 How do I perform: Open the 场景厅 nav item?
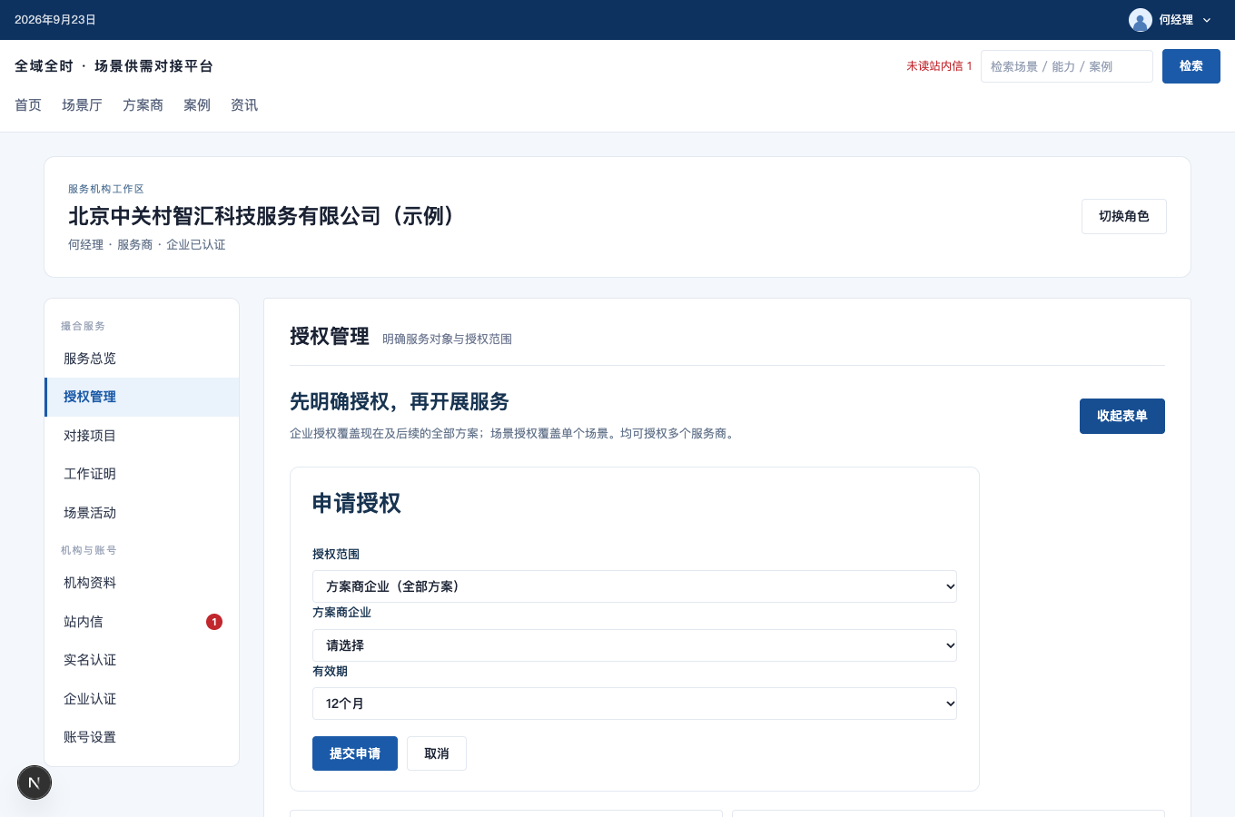(82, 105)
